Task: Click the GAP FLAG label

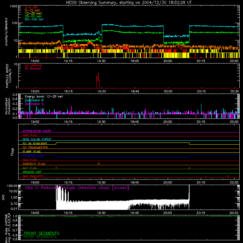Action: click(30, 135)
